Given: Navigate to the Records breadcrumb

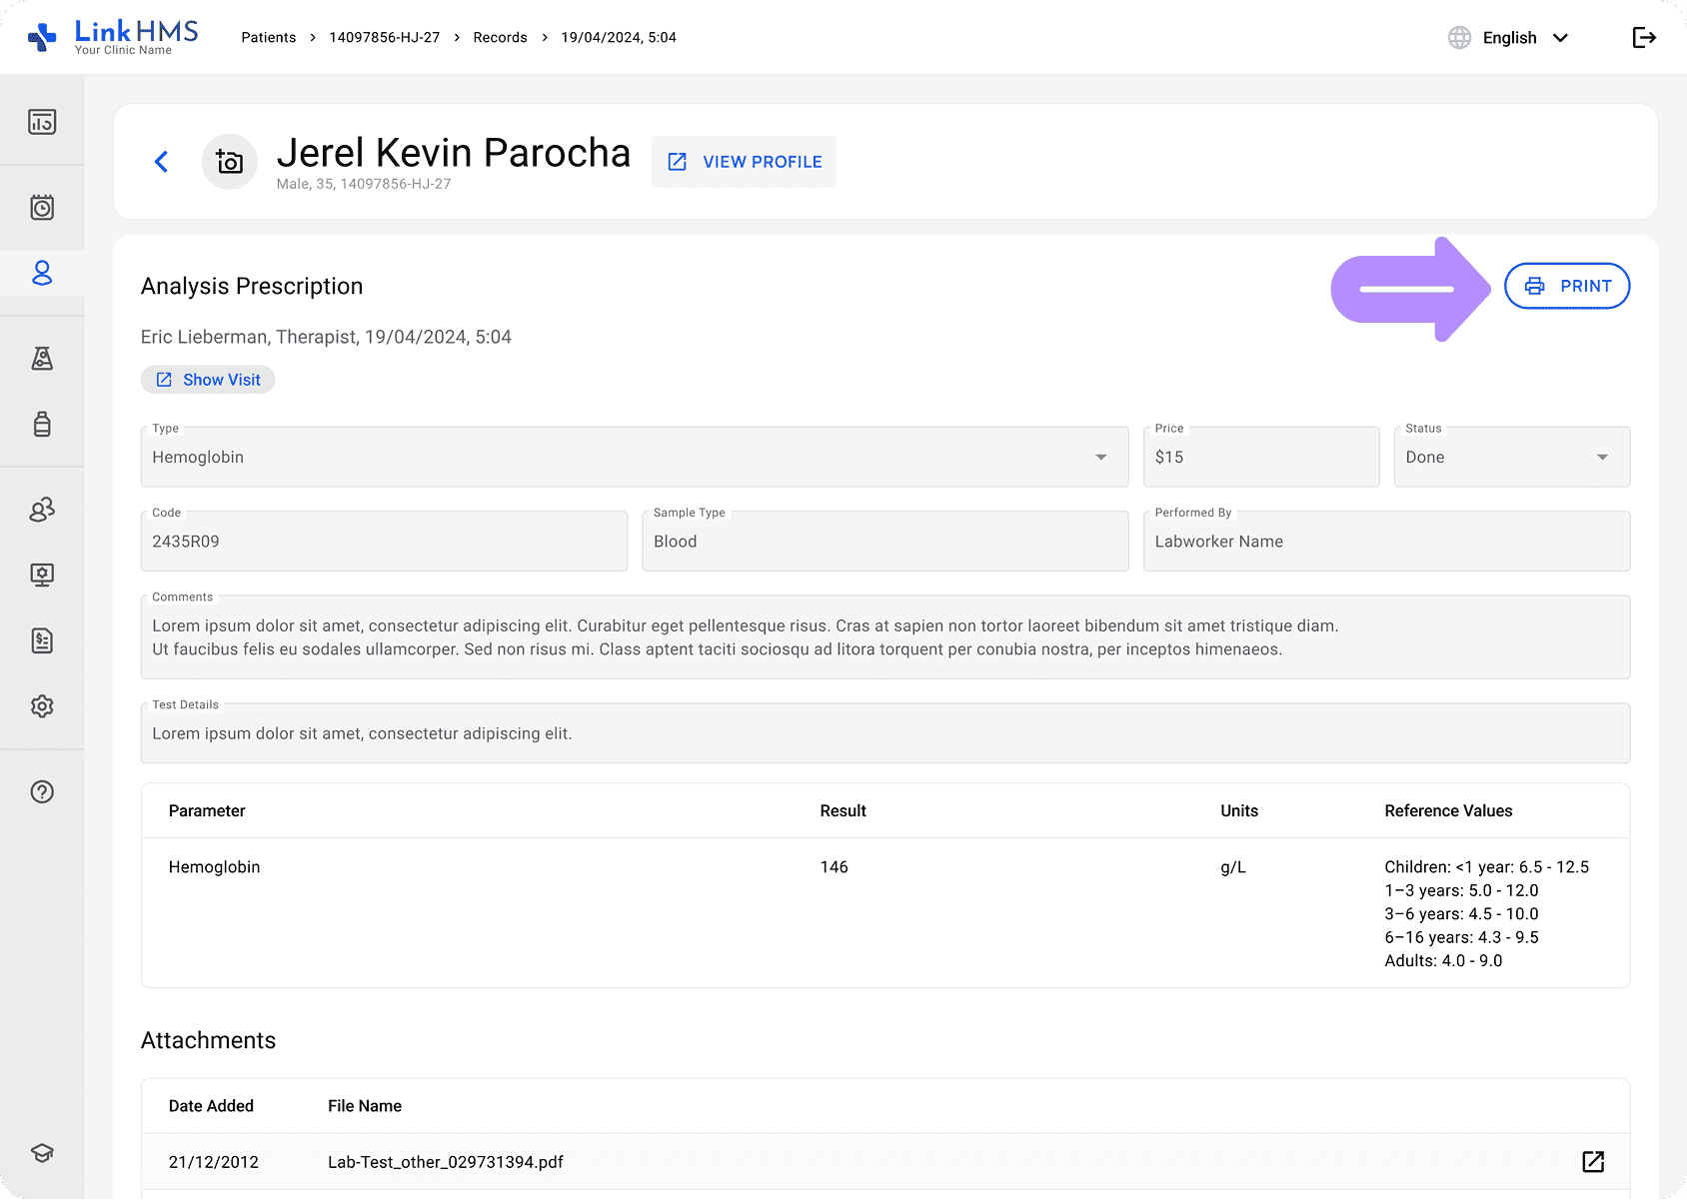Looking at the screenshot, I should click(x=500, y=38).
